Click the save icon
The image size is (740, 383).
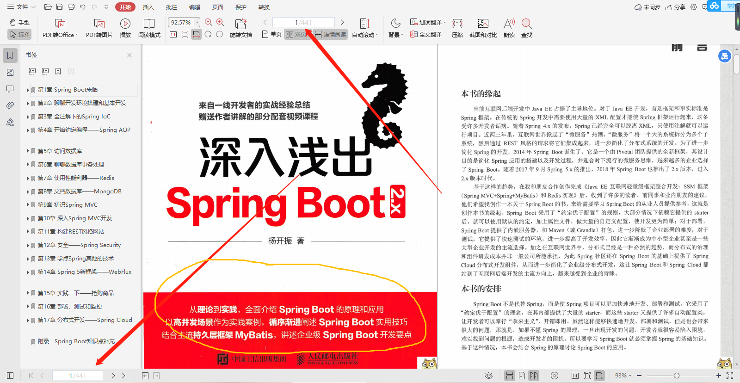(59, 7)
